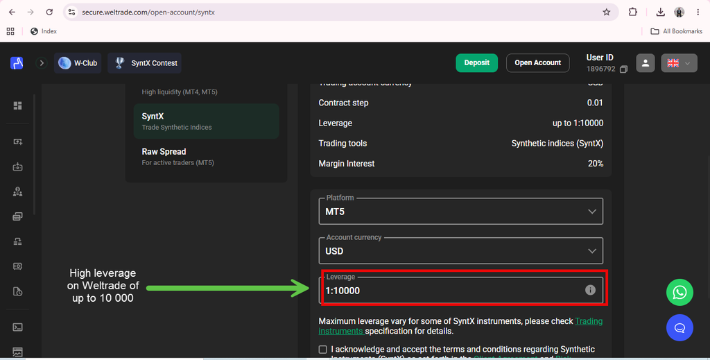Click the User ID number 1896792
710x360 pixels.
pyautogui.click(x=601, y=69)
